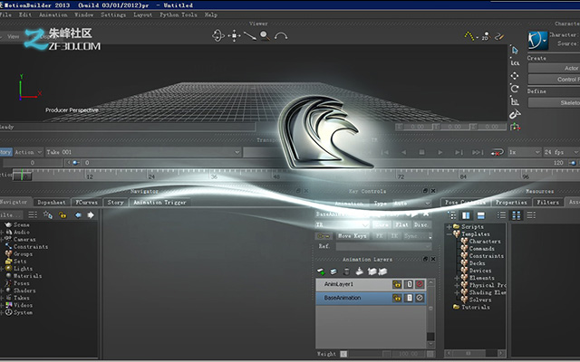Click the sketch pencil icon in Viewer
580x362 pixels.
pos(499,36)
